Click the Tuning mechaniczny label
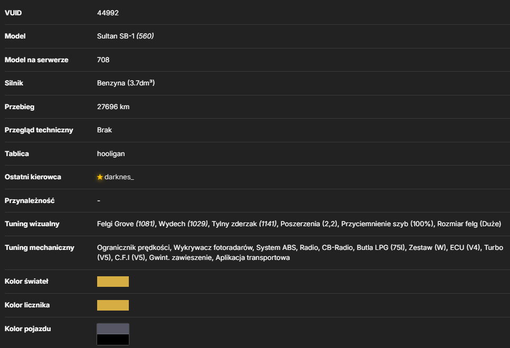 (x=40, y=248)
